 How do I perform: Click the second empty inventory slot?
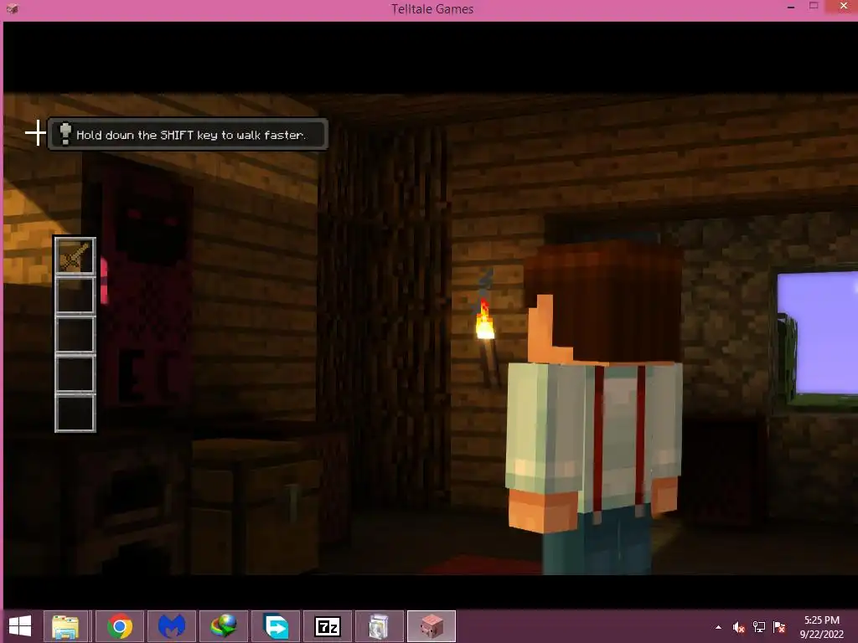[75, 296]
